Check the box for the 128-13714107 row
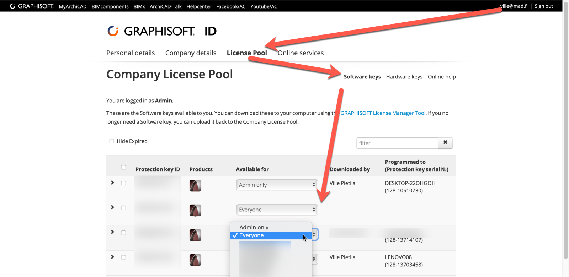 (123, 233)
